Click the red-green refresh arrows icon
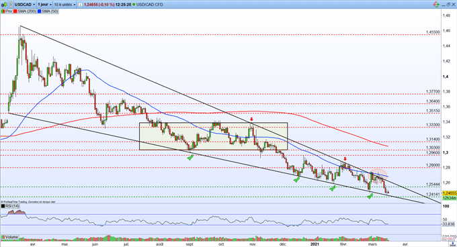Screen dimensions: 457x247 [436, 5]
